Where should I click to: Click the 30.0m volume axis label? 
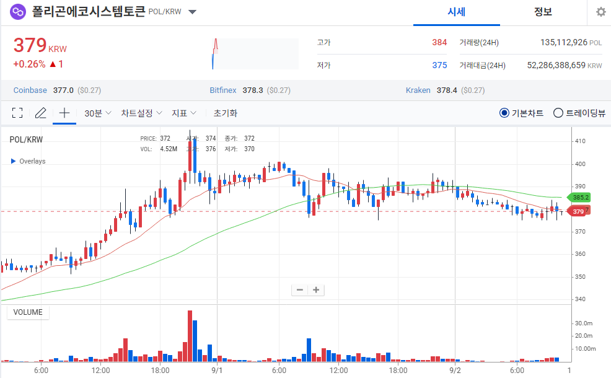pos(584,323)
